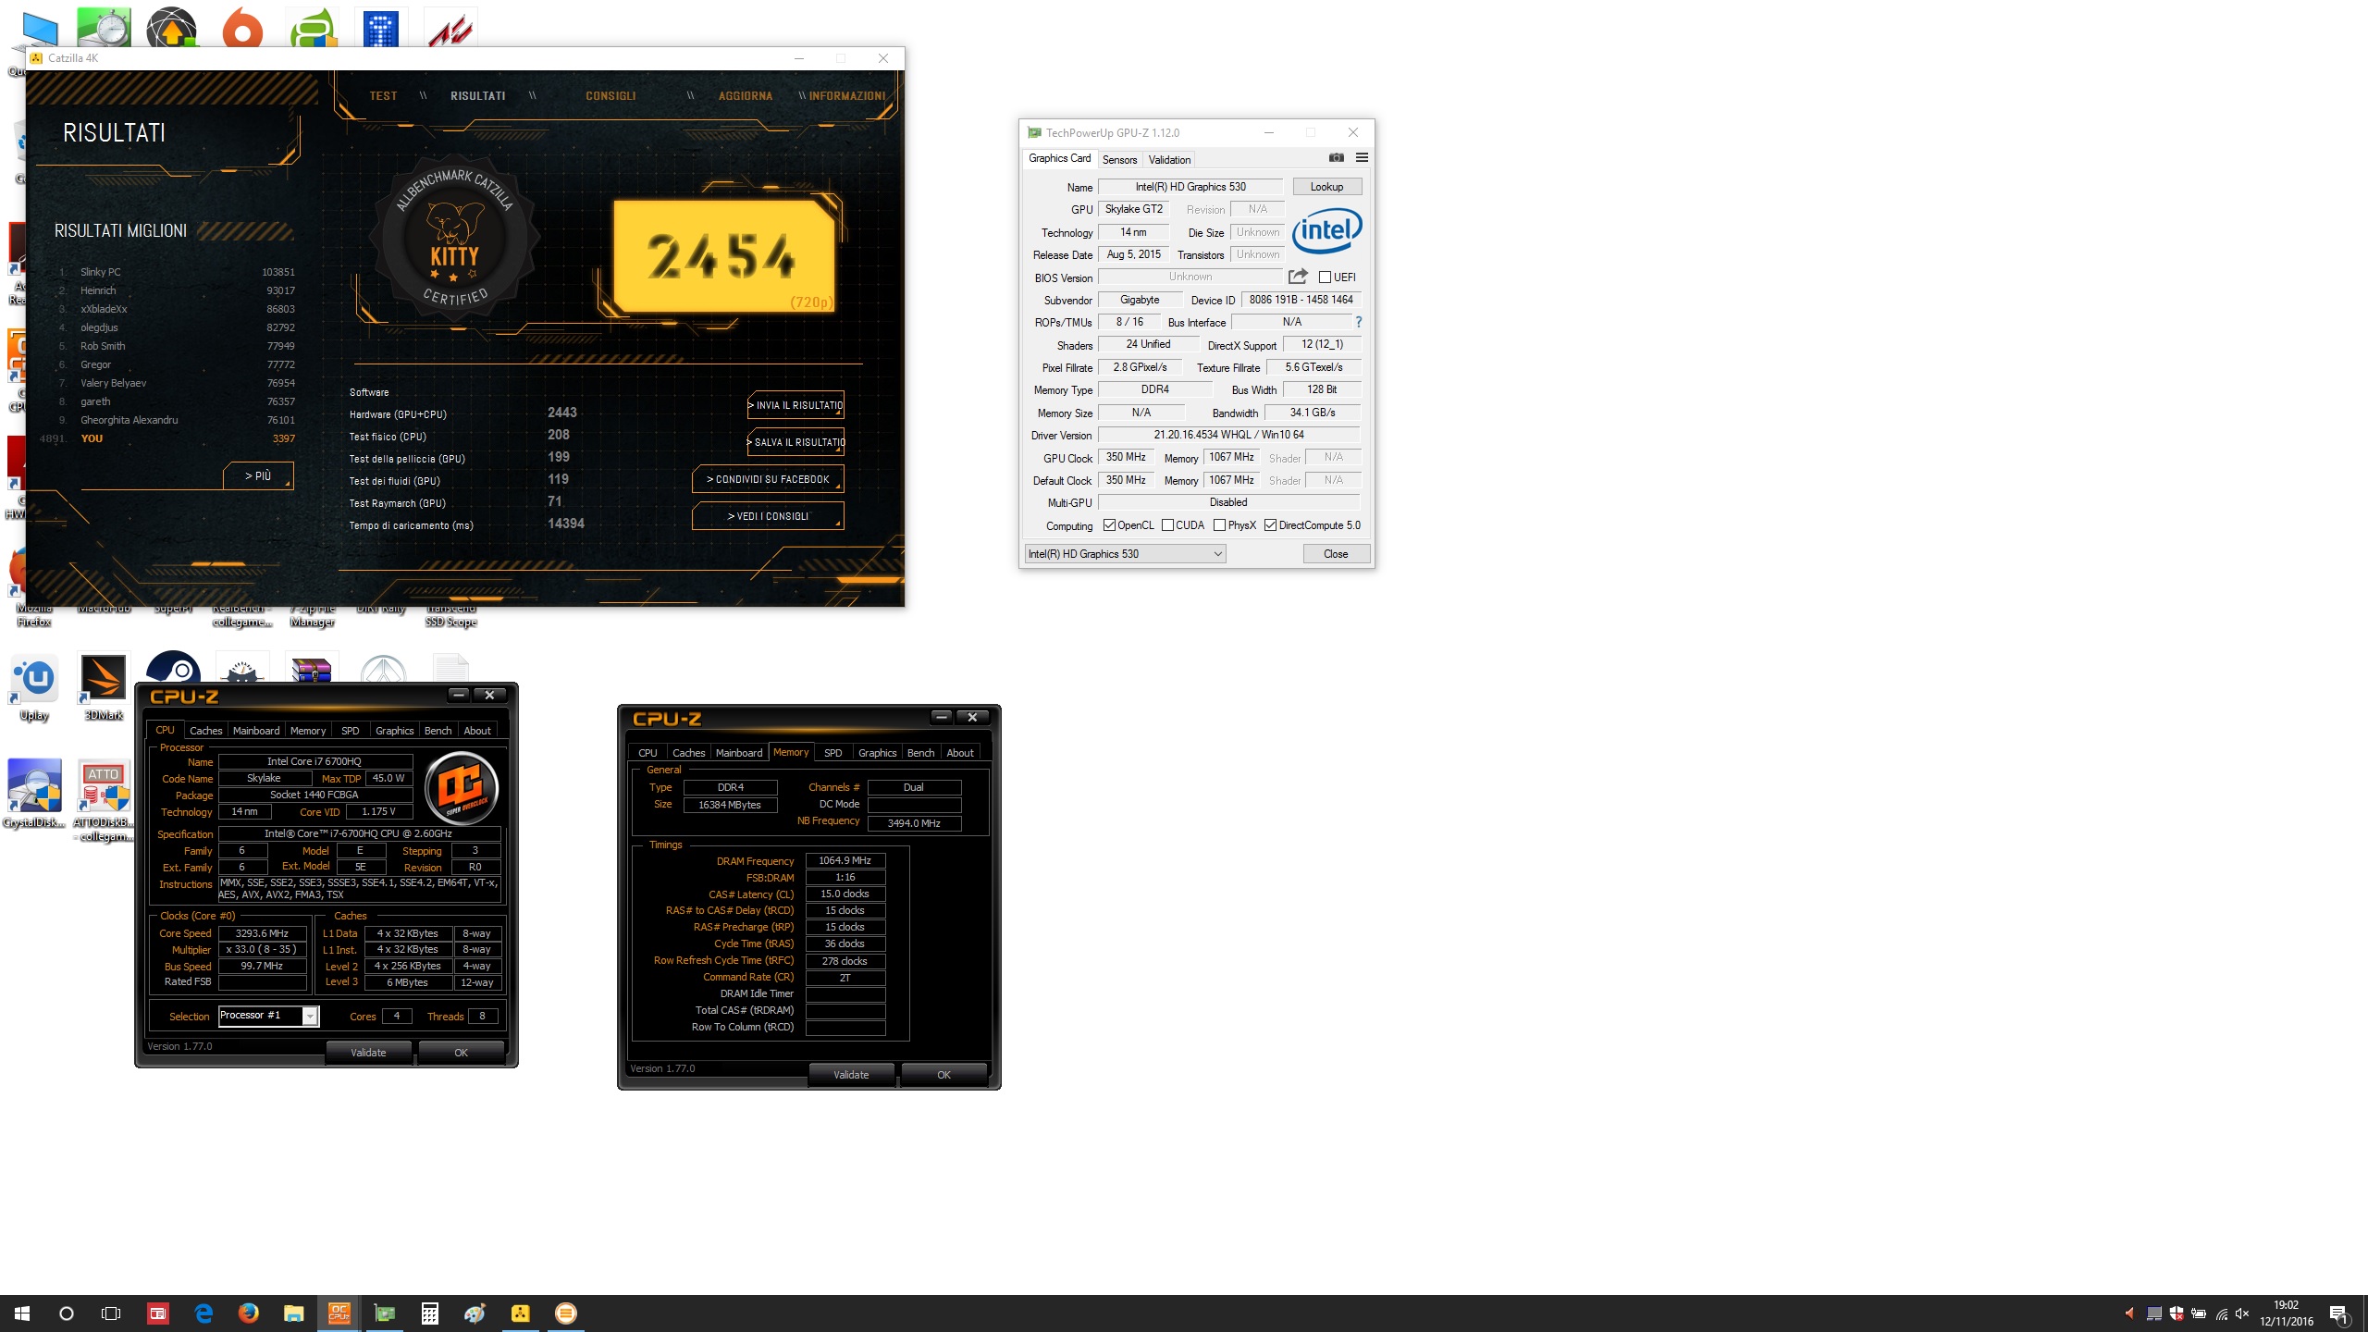This screenshot has height=1332, width=2368.
Task: Click the BIOS share/export icon in GPU-Z
Action: (x=1298, y=277)
